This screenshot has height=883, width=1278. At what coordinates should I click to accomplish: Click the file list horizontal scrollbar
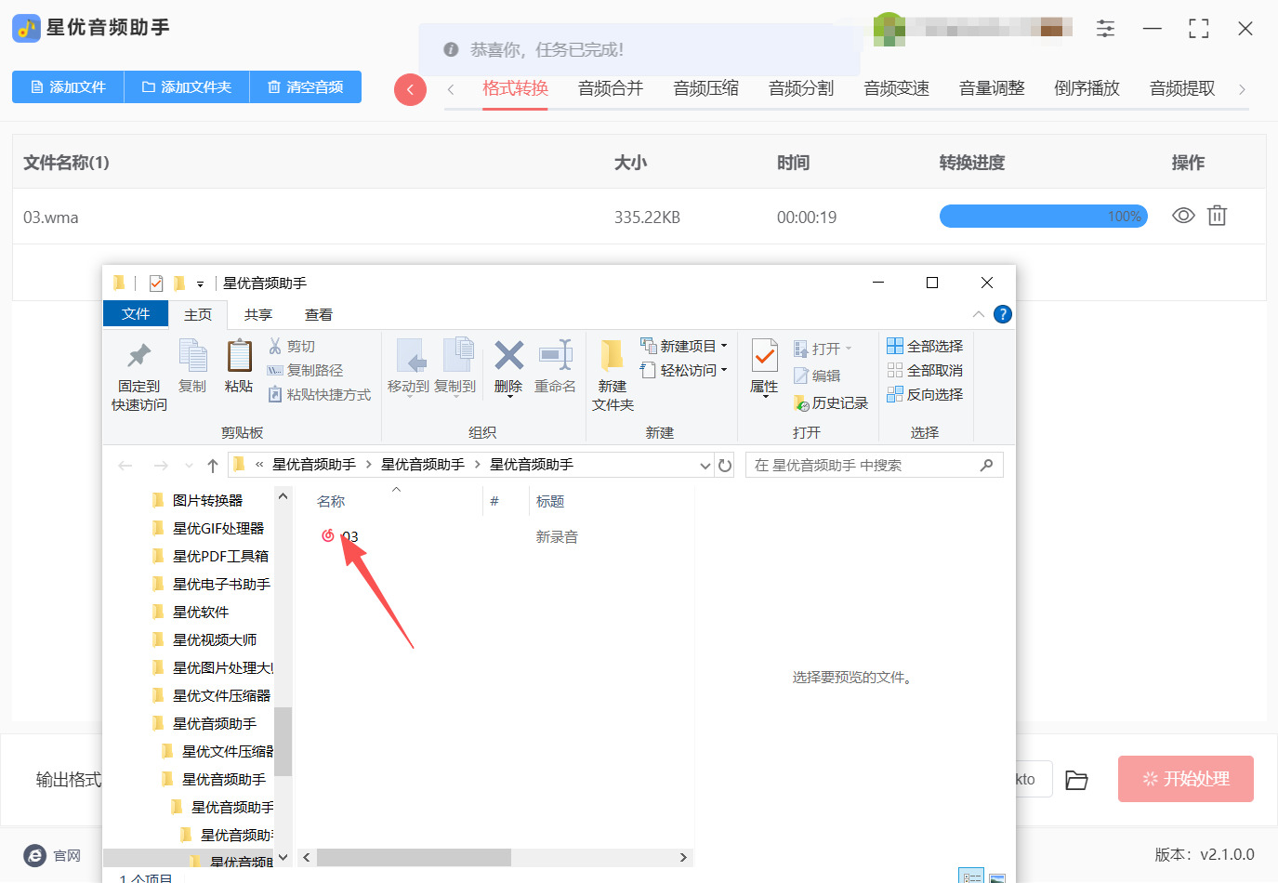click(x=414, y=857)
